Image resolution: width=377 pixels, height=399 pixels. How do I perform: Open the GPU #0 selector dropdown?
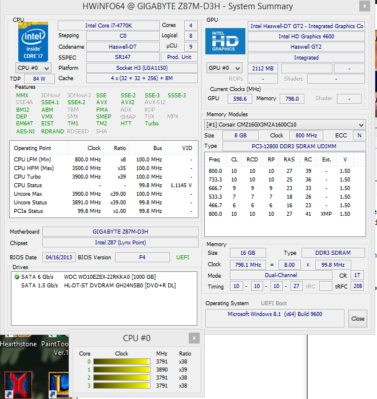coord(224,68)
